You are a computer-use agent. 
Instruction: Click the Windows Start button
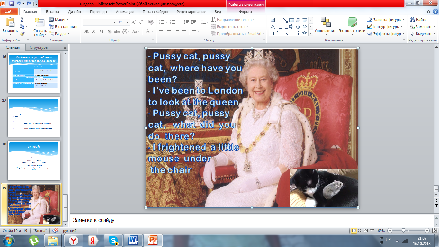coord(8,240)
